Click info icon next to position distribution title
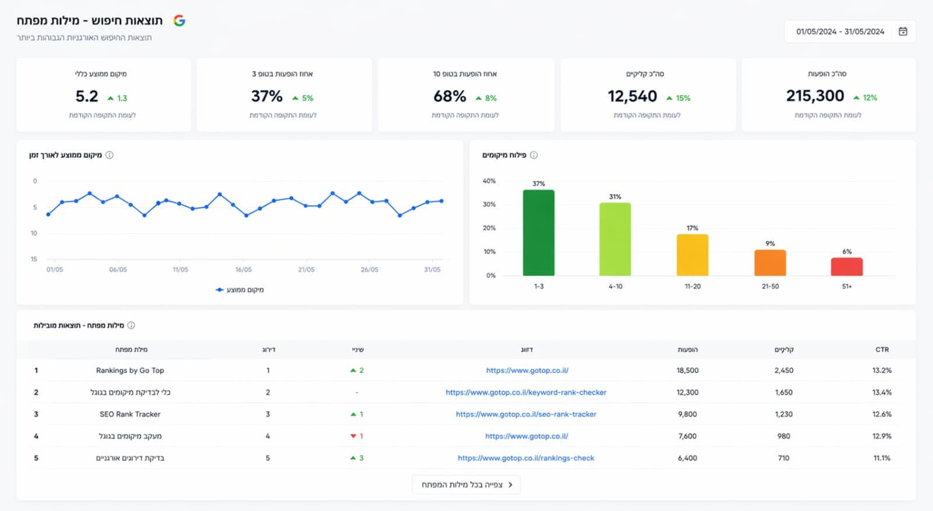Viewport: 933px width, 511px height. tap(534, 155)
